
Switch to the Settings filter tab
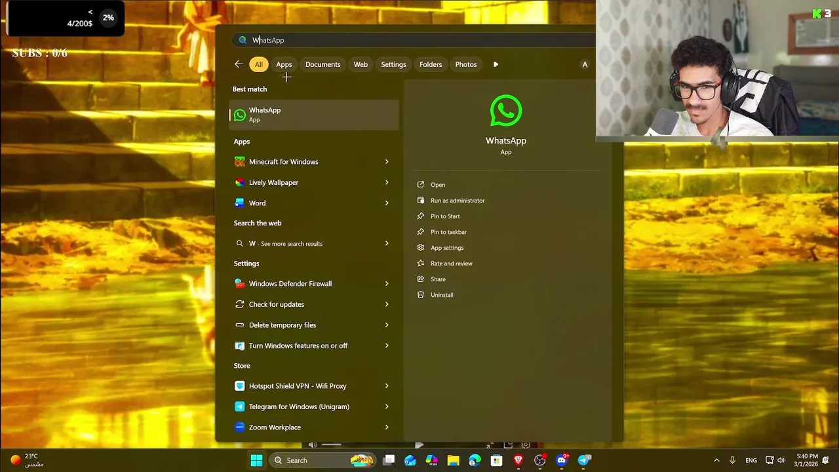393,64
